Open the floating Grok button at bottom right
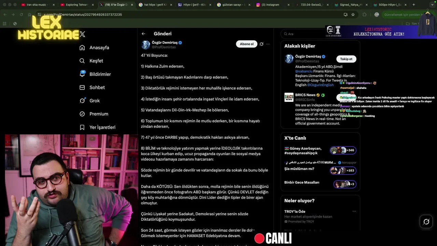The image size is (437, 246). click(x=426, y=222)
